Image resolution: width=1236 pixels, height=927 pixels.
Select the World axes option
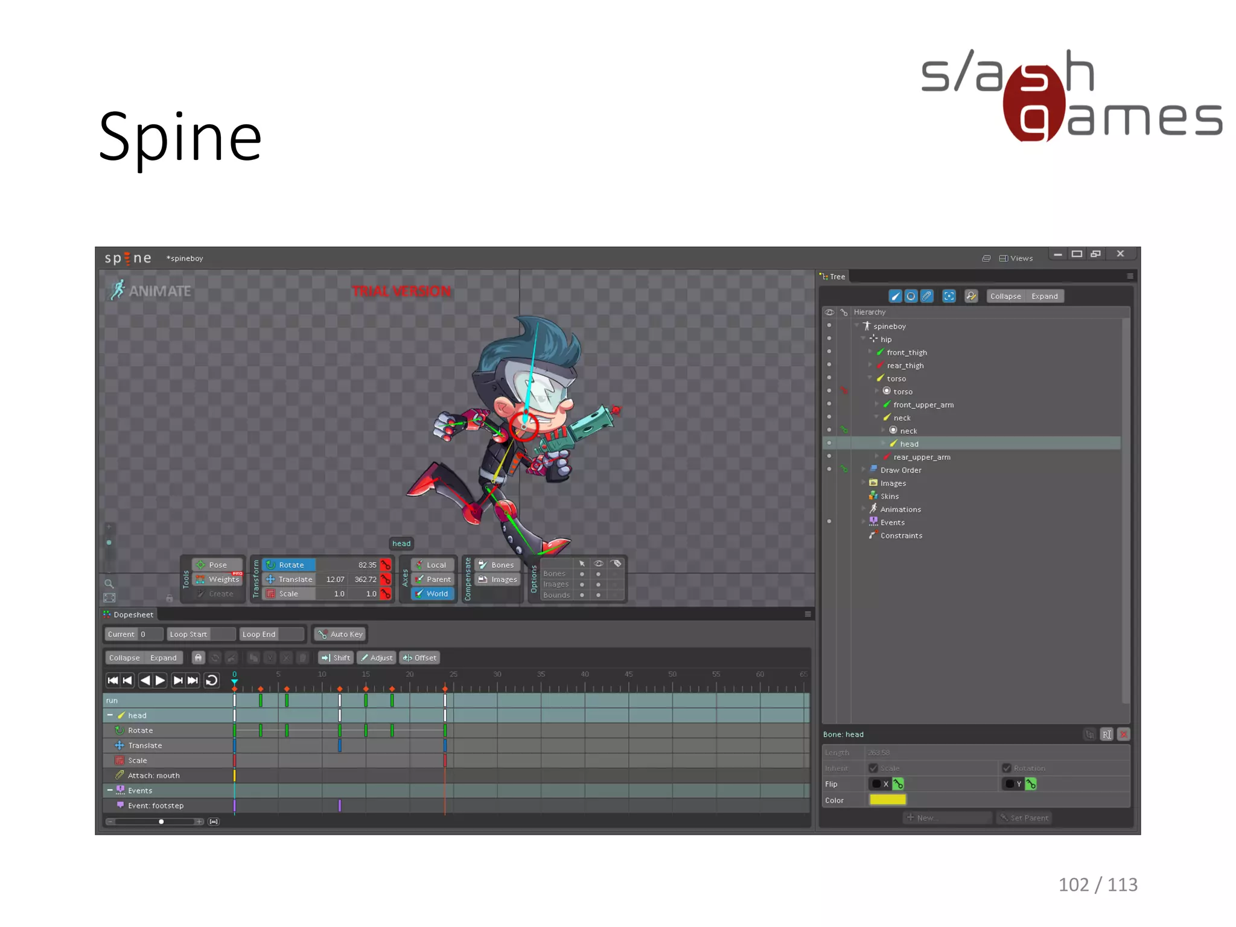click(433, 594)
